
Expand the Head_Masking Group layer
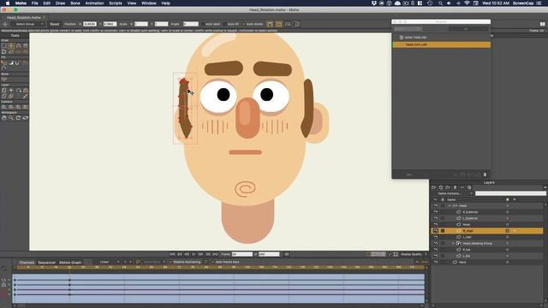[453, 243]
